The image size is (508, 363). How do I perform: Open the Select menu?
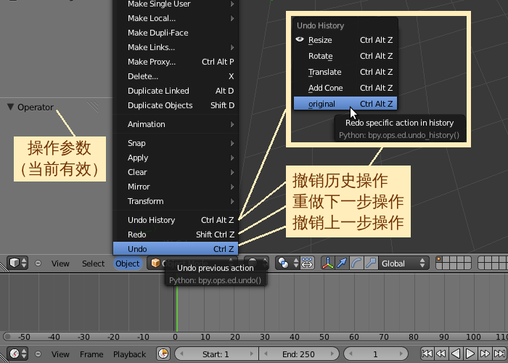tap(94, 264)
